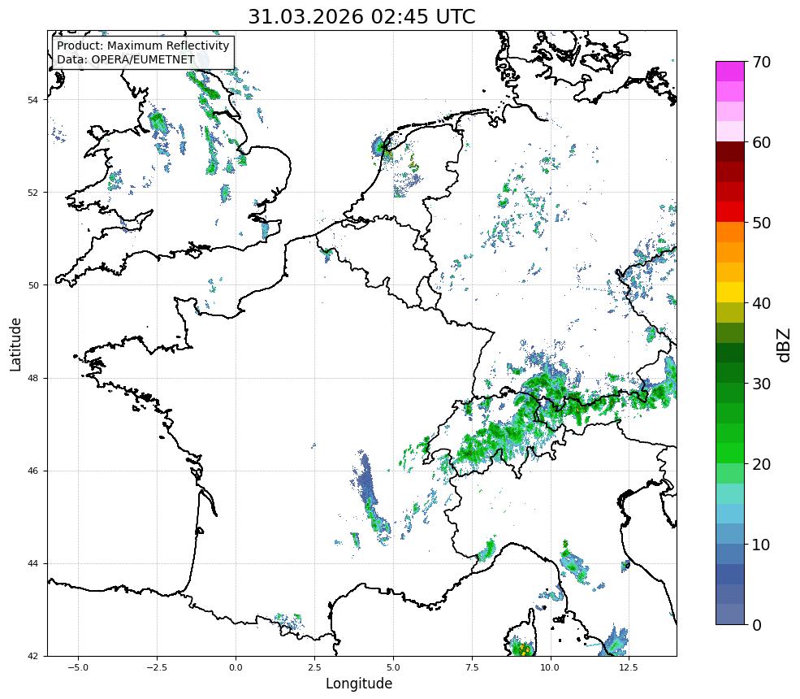
Task: Pick the bright red swatch above 50
Action: (729, 211)
